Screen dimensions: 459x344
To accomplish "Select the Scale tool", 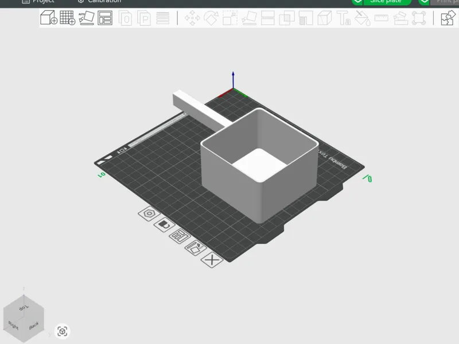I will tap(230, 18).
